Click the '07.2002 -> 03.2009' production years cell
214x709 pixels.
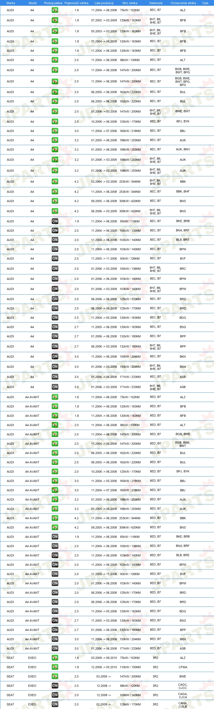pyautogui.click(x=104, y=20)
